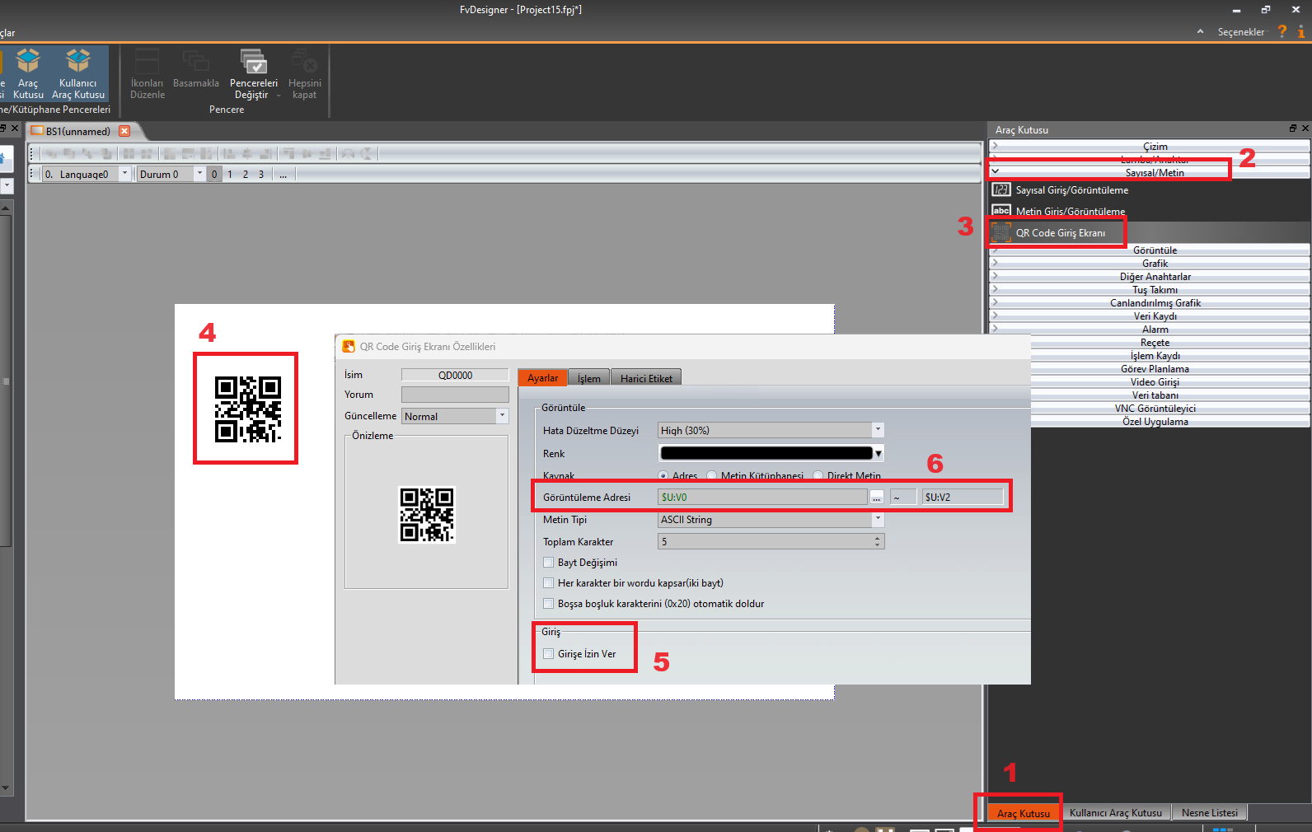The height and width of the screenshot is (832, 1312).
Task: Select the QR Code Giriş Ekranı tool
Action: 1060,233
